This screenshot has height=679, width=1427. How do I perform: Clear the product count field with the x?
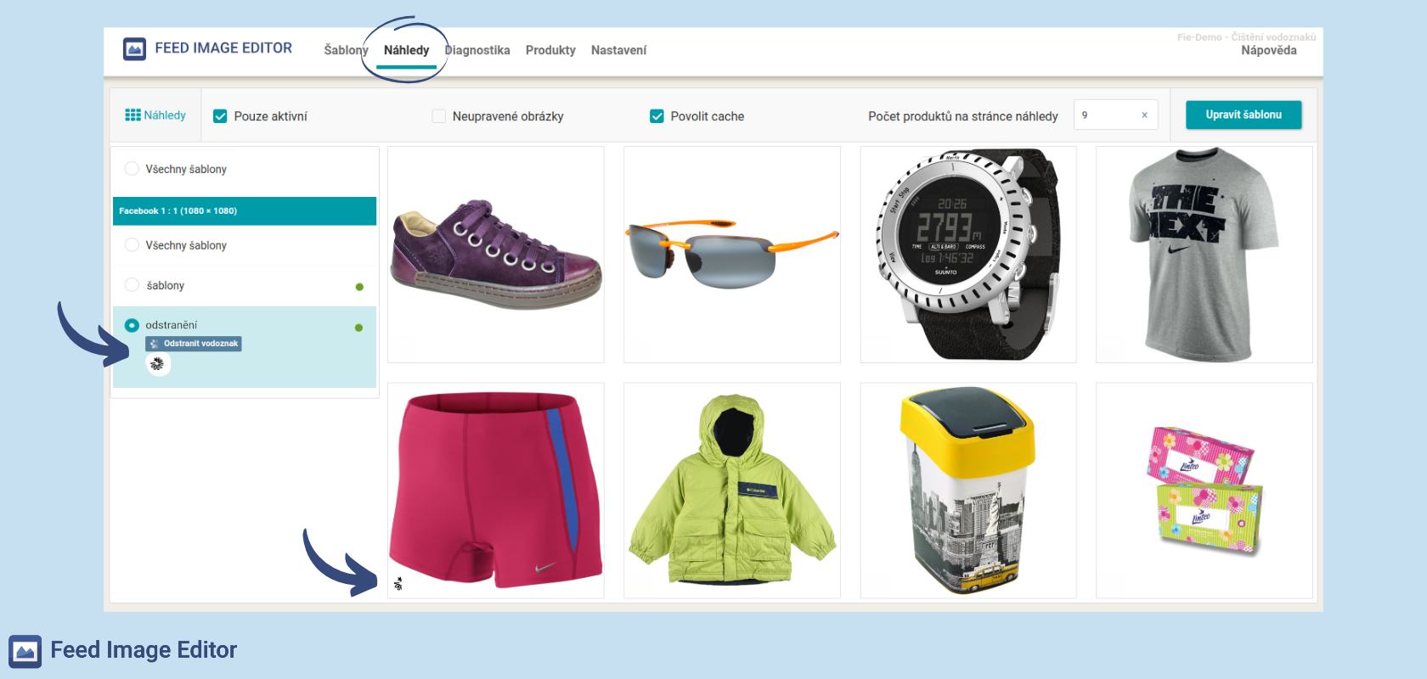click(1144, 115)
